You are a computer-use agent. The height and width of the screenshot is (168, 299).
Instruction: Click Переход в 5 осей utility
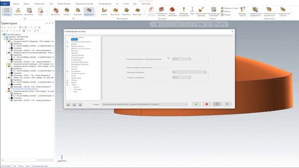click(229, 8)
